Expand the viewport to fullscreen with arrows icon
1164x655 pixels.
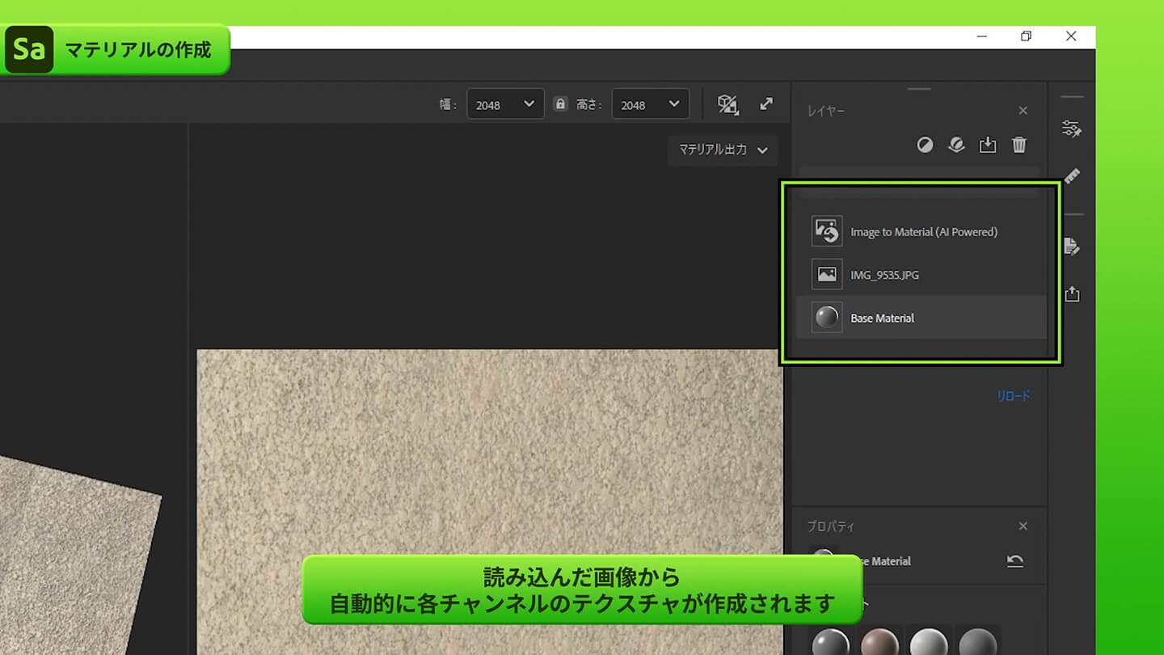coord(766,104)
